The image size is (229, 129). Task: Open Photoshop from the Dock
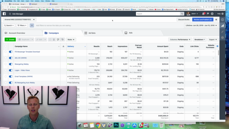(x=116, y=125)
